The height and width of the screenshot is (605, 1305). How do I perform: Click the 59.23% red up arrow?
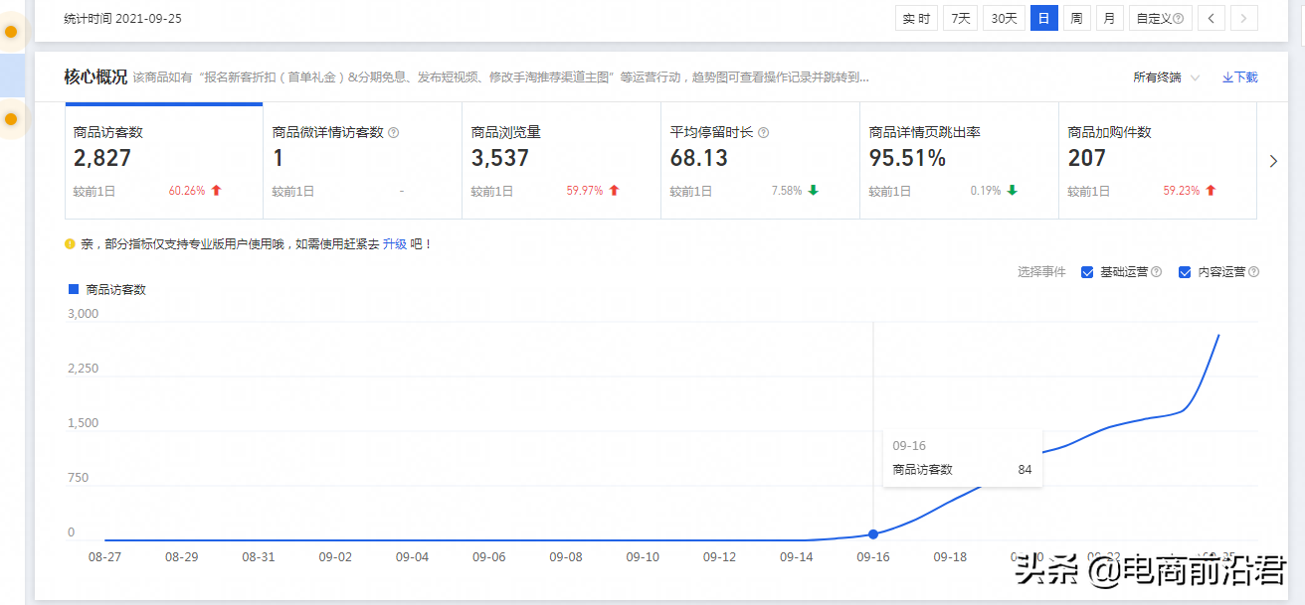click(x=1211, y=191)
